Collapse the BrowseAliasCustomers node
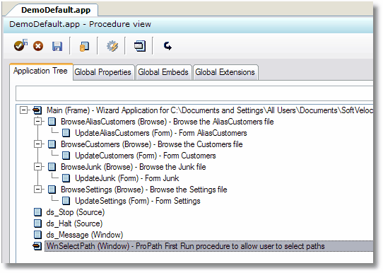Image resolution: width=383 pixels, height=273 pixels. click(x=38, y=122)
